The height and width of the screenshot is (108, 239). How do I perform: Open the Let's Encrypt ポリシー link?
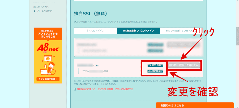tap(108, 80)
